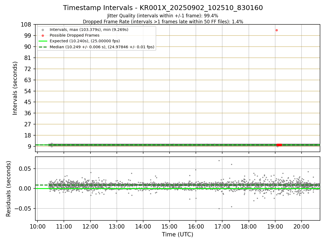Click the 16:00 time tick label
Viewport: 326px width, 244px height.
pyautogui.click(x=196, y=227)
